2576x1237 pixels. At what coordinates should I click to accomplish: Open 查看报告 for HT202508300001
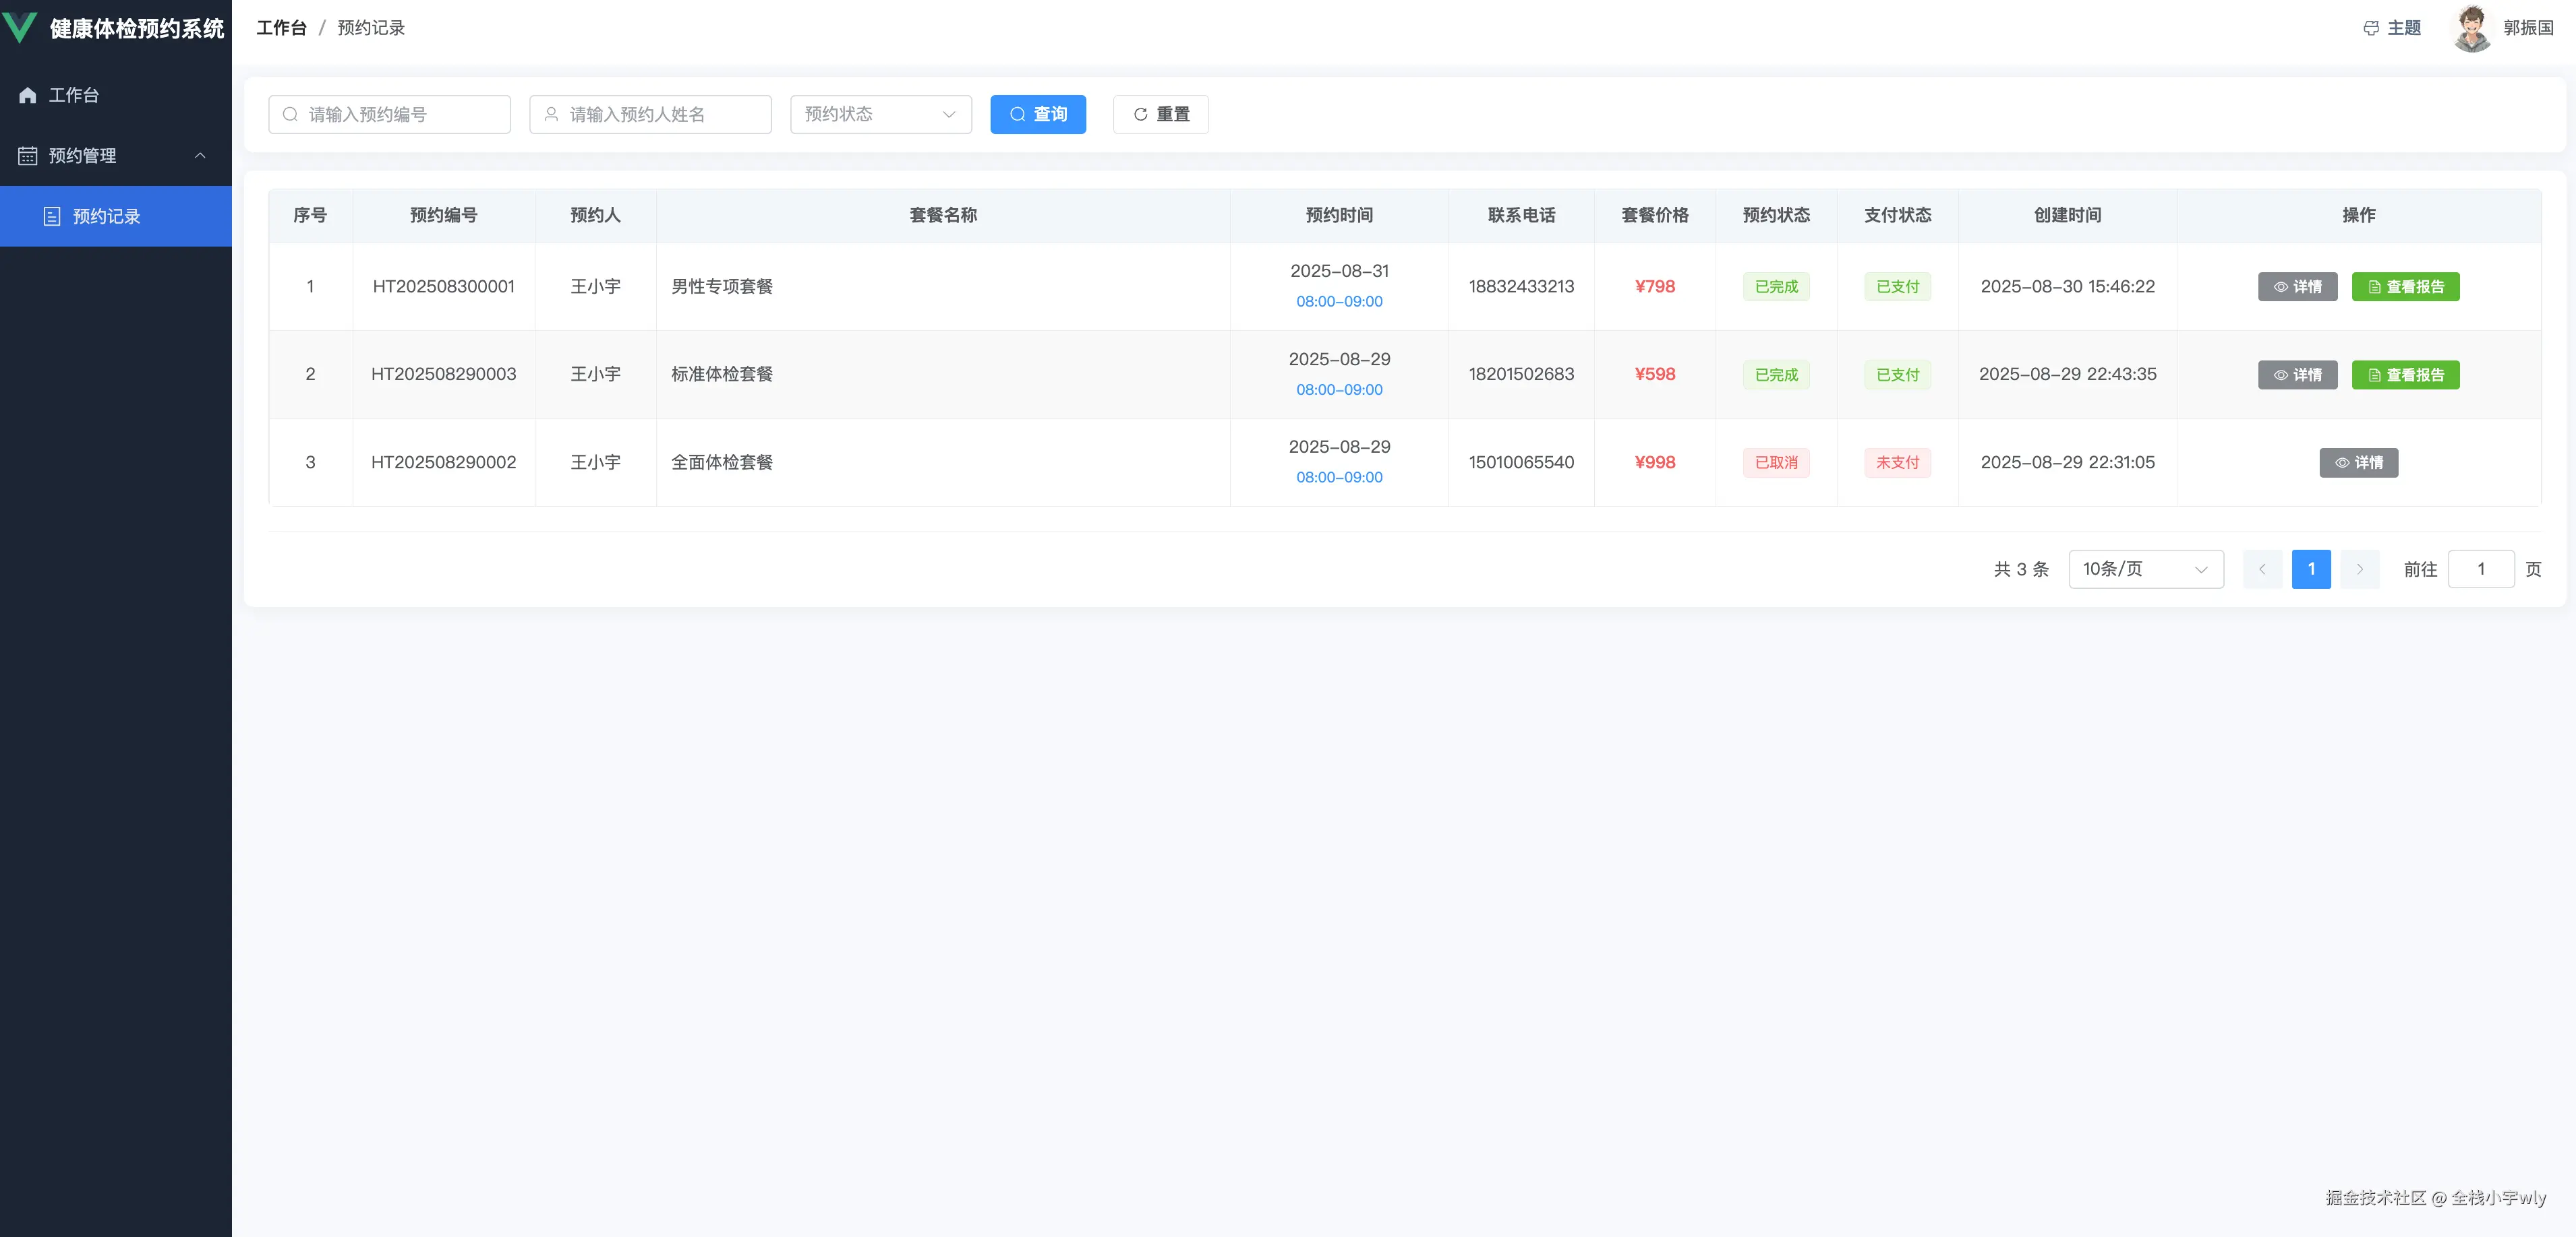tap(2405, 287)
